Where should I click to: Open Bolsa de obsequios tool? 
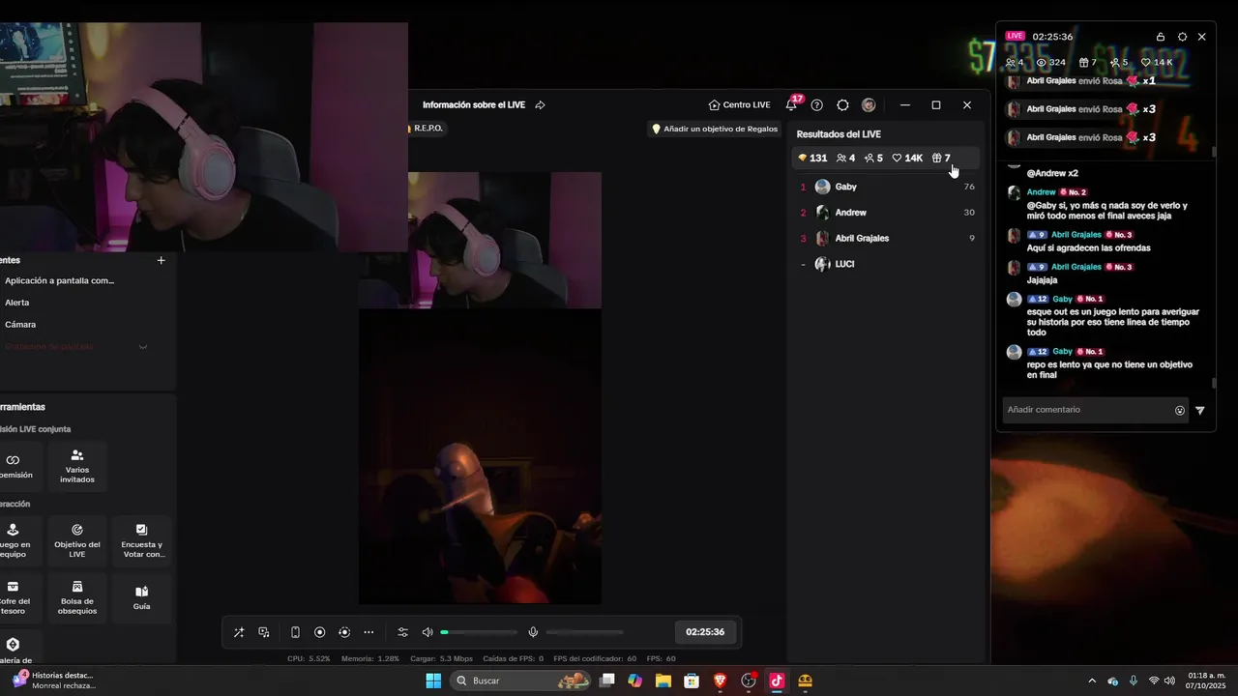(x=77, y=598)
